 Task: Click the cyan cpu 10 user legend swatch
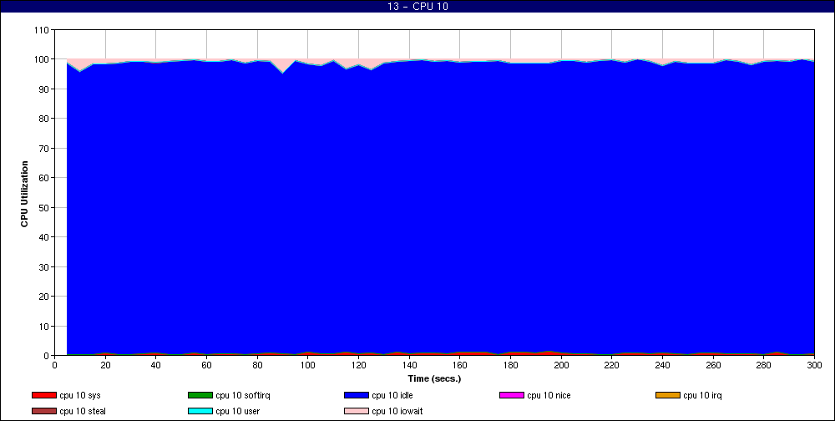[200, 411]
